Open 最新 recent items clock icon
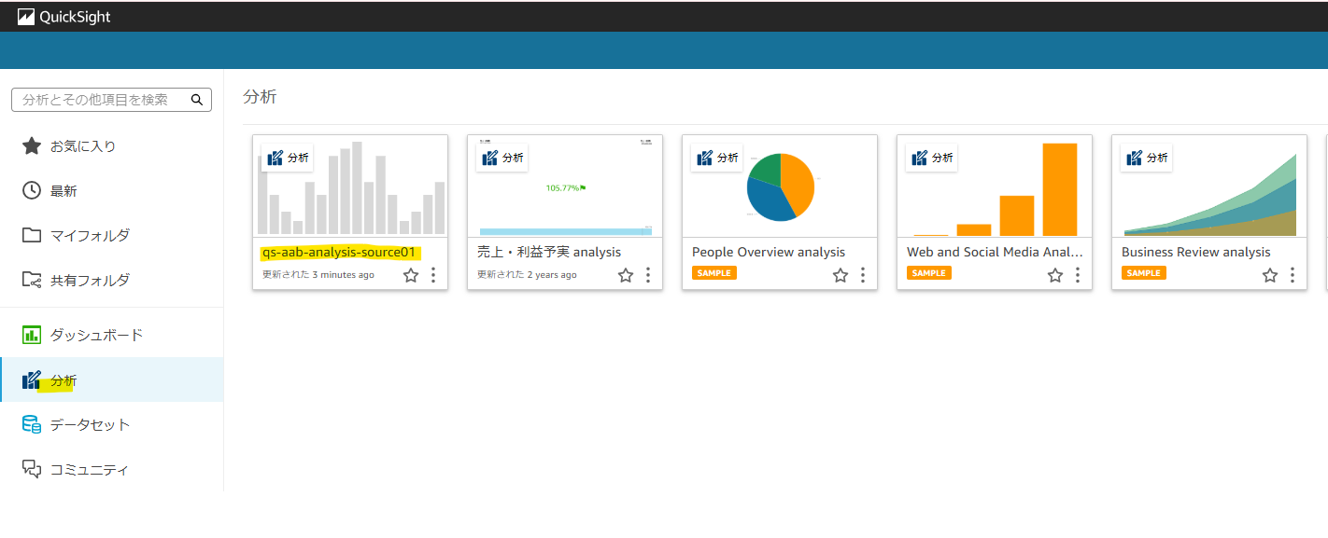 click(32, 190)
